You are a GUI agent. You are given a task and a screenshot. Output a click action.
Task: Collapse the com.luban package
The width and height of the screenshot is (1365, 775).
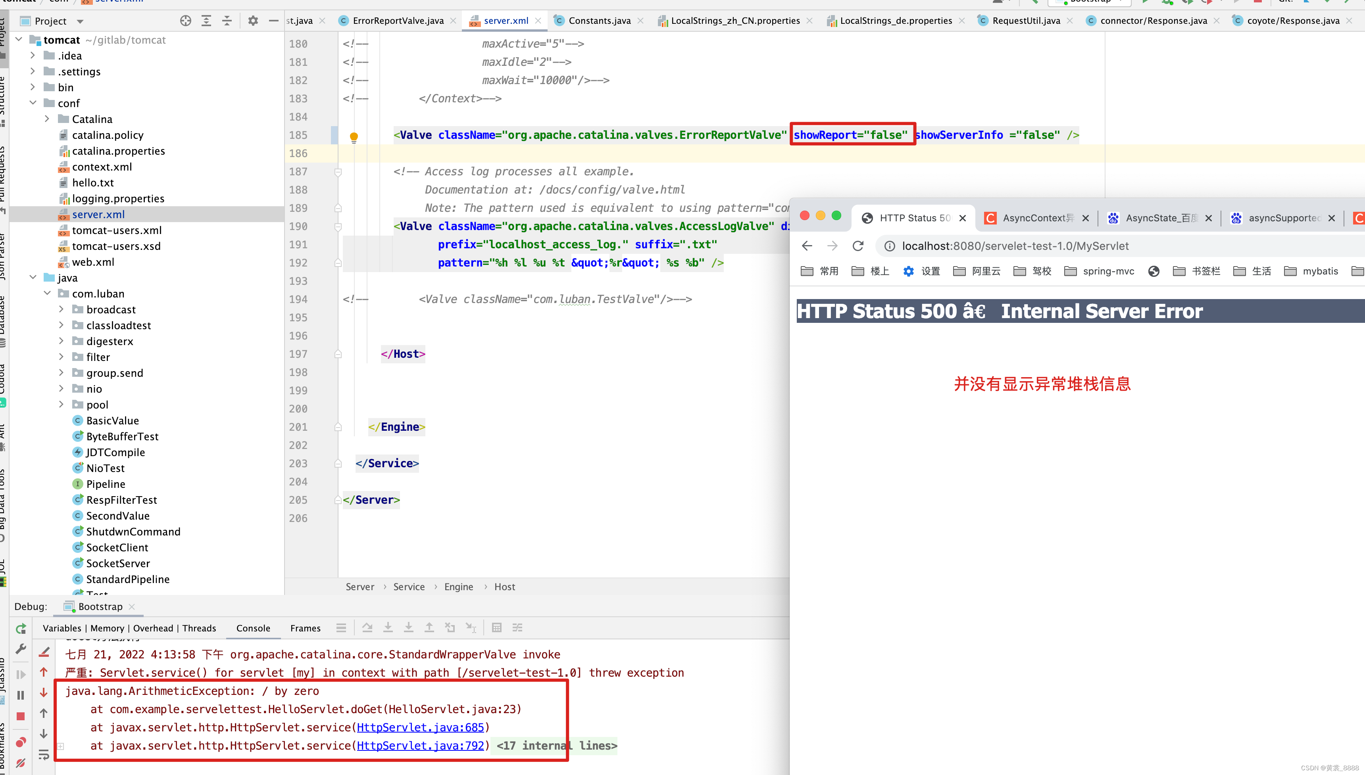point(47,293)
